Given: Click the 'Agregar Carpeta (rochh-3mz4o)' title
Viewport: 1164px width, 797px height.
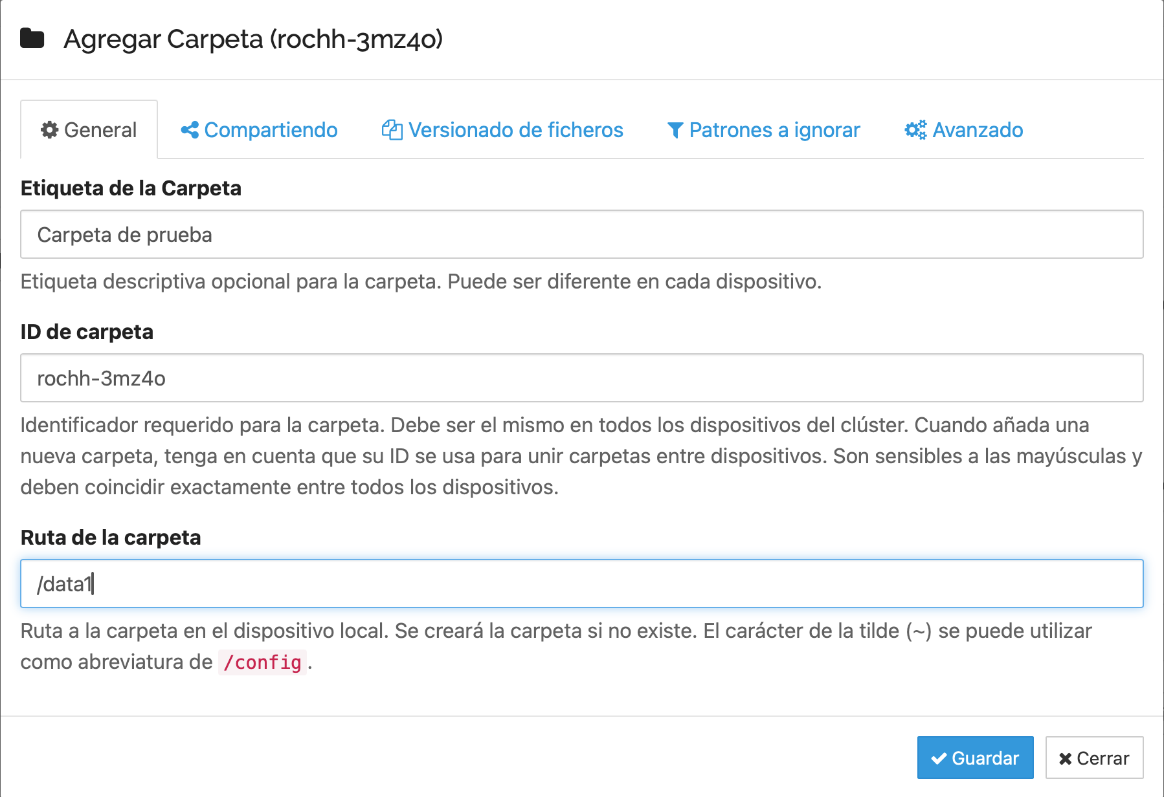Looking at the screenshot, I should click(253, 39).
